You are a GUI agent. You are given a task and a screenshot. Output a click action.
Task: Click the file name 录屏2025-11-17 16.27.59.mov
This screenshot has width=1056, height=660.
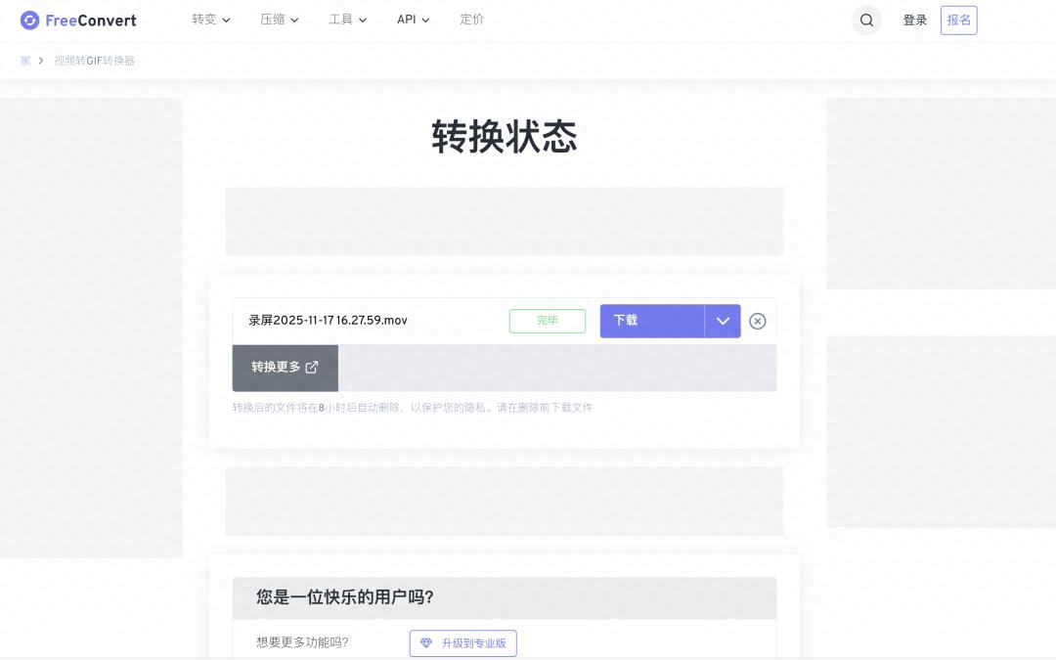[x=328, y=321]
